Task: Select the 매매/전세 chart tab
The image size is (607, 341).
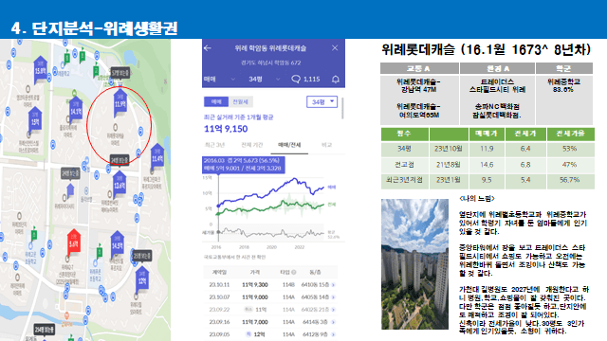Action: (x=289, y=145)
